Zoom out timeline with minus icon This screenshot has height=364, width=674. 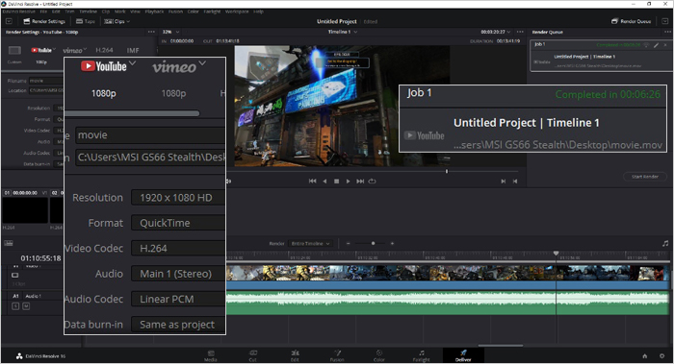point(349,243)
